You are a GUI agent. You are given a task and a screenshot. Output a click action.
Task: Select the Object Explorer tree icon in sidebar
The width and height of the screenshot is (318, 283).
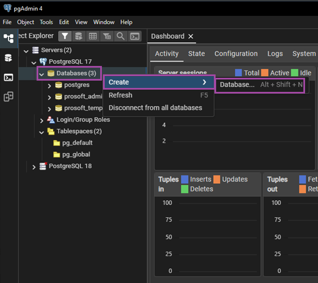pos(8,38)
